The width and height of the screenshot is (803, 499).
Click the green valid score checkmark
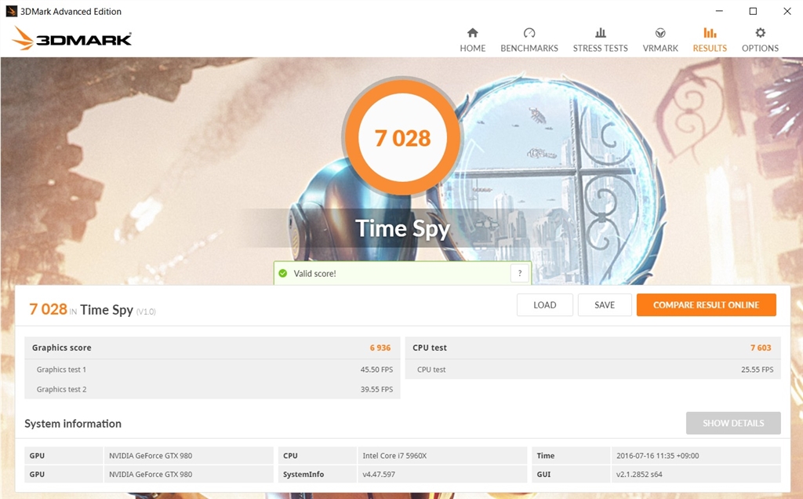point(282,274)
